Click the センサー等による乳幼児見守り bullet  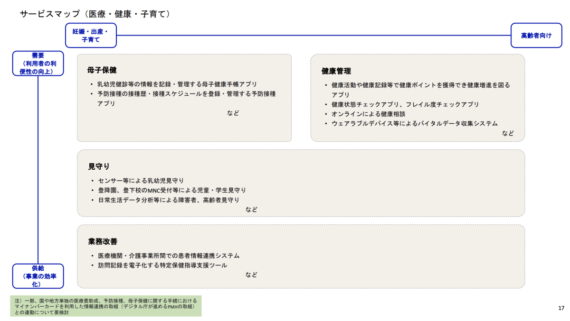[141, 181]
